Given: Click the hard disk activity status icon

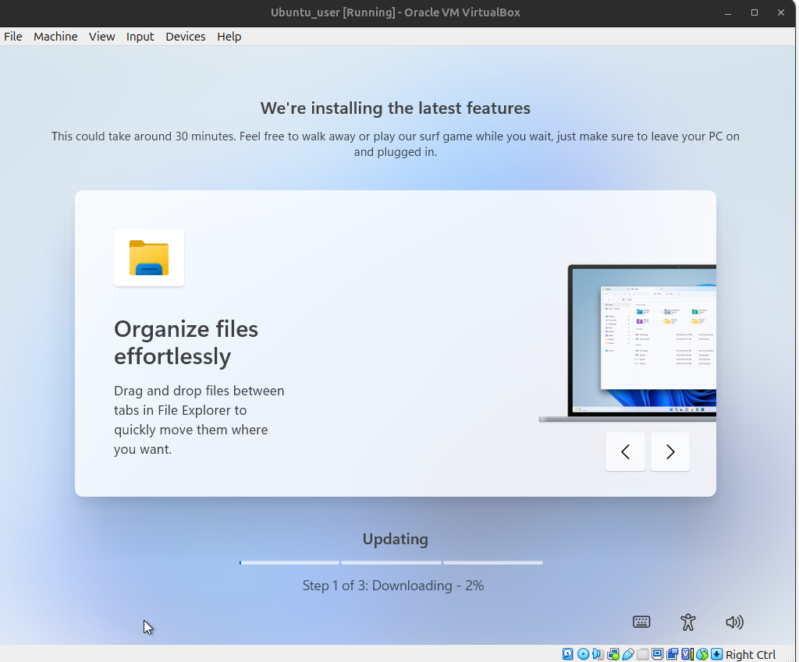Looking at the screenshot, I should (568, 654).
